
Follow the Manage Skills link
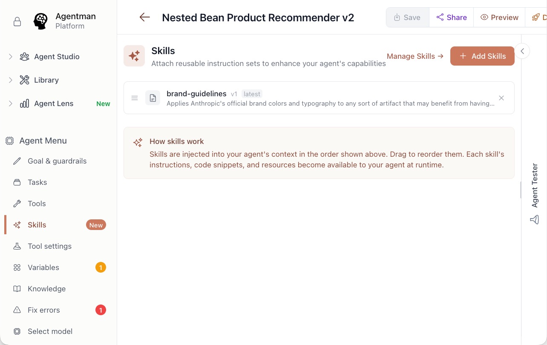[415, 56]
